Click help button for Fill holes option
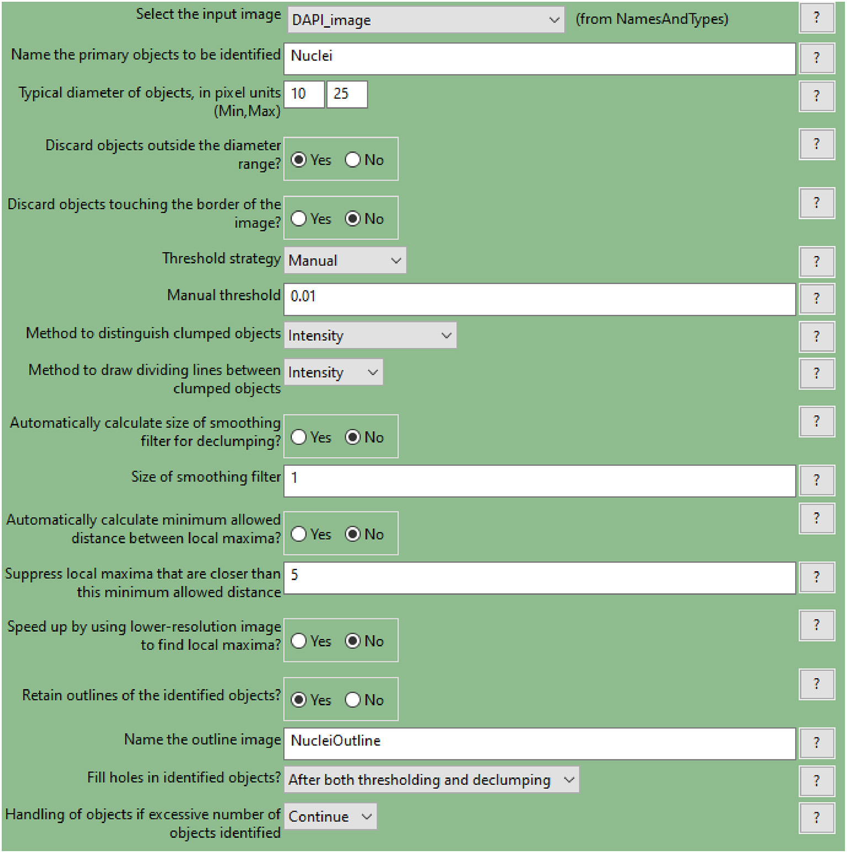The width and height of the screenshot is (847, 862). point(816,781)
